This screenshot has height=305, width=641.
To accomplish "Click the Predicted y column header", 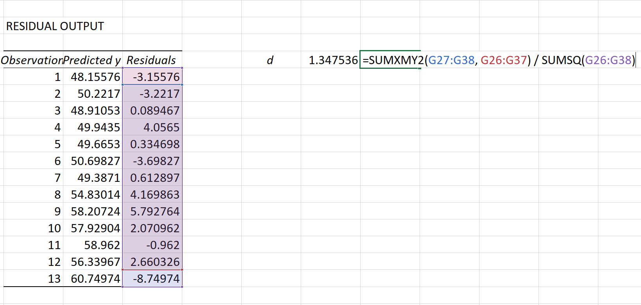I will click(93, 60).
